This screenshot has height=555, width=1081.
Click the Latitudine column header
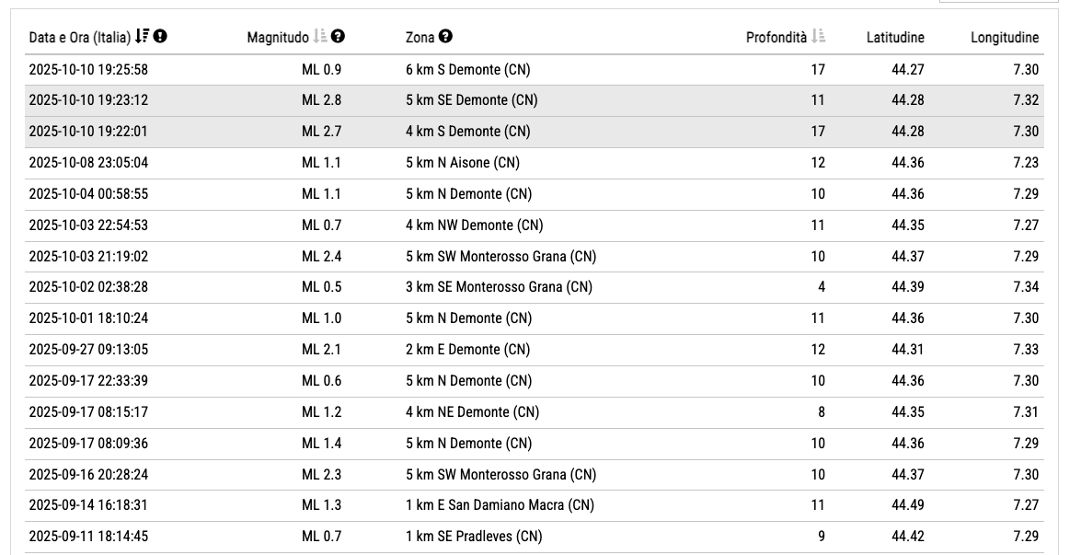coord(895,38)
